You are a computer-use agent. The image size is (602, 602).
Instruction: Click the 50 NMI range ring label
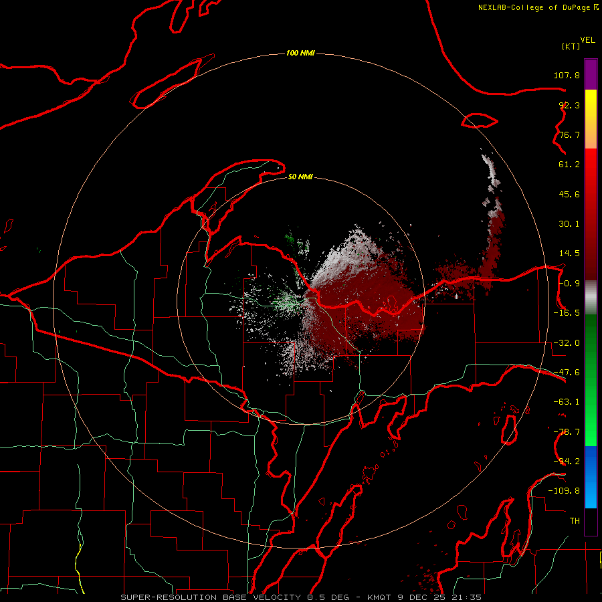(x=300, y=177)
